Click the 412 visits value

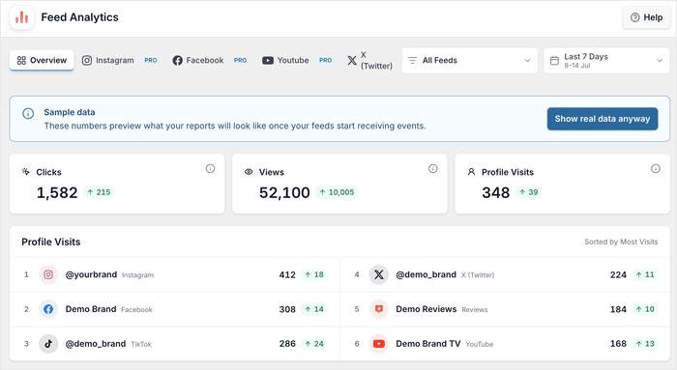click(x=287, y=274)
